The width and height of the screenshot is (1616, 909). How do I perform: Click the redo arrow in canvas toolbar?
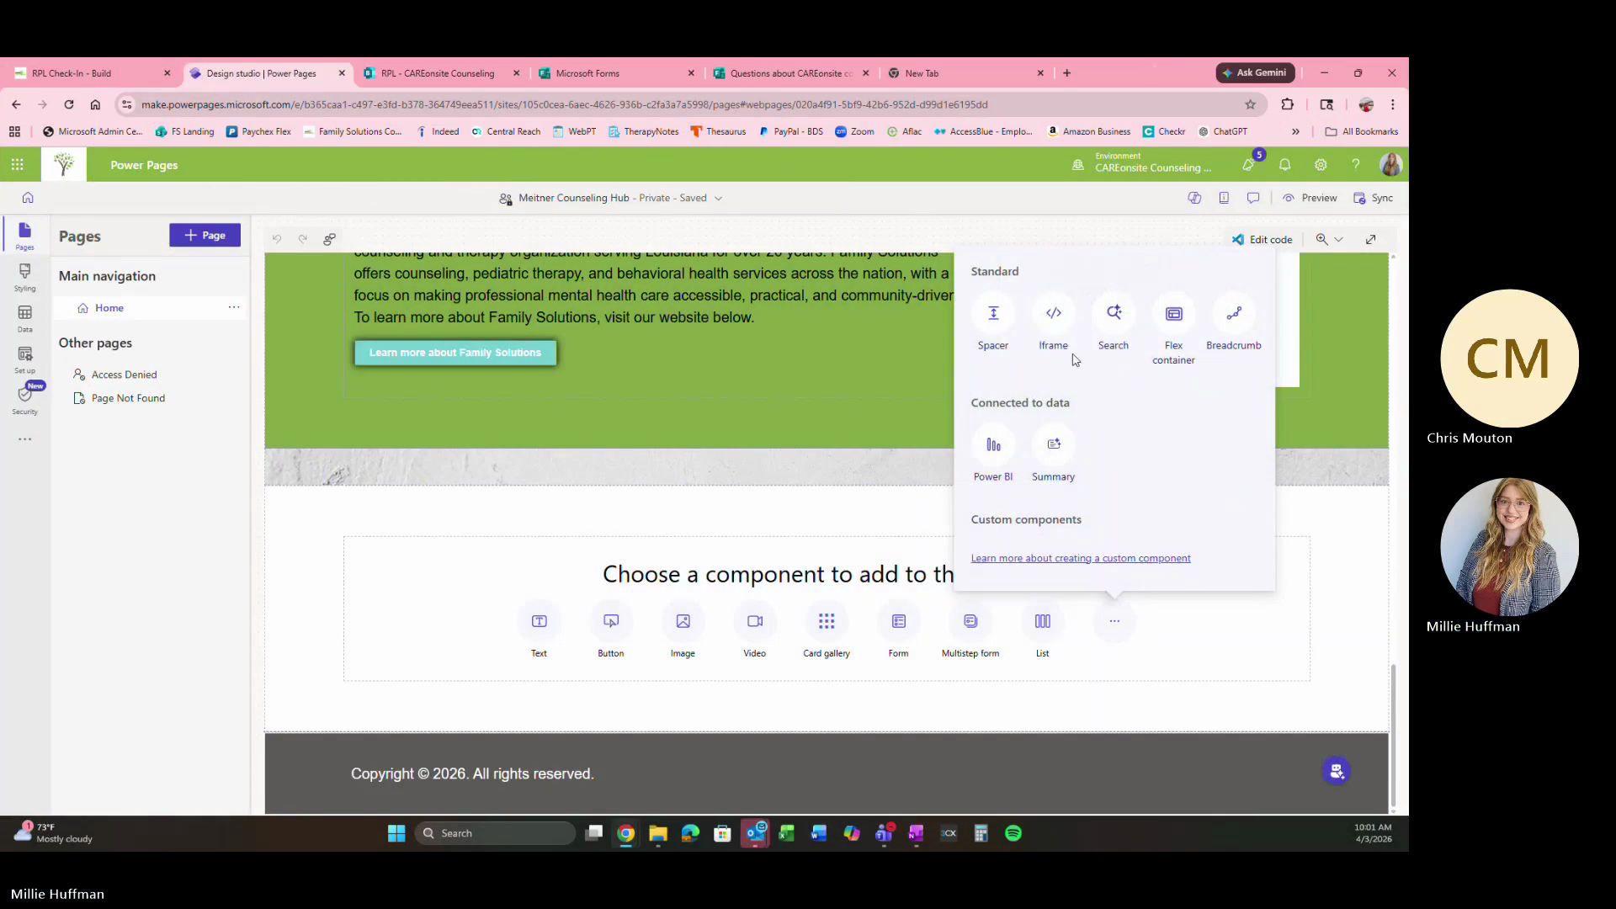click(x=302, y=239)
